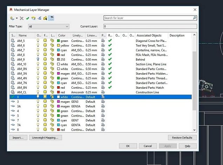Click the layer status icon for AM_10
Screen dimensions: 223x165
click(13, 64)
